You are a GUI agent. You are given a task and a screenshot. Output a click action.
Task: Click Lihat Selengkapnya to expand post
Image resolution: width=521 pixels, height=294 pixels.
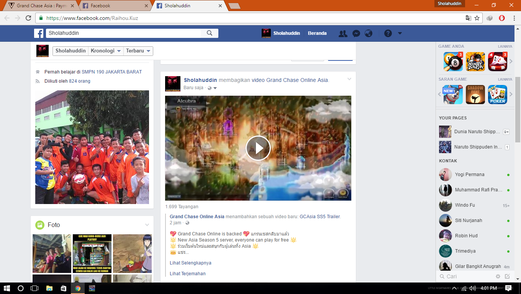[x=190, y=263]
